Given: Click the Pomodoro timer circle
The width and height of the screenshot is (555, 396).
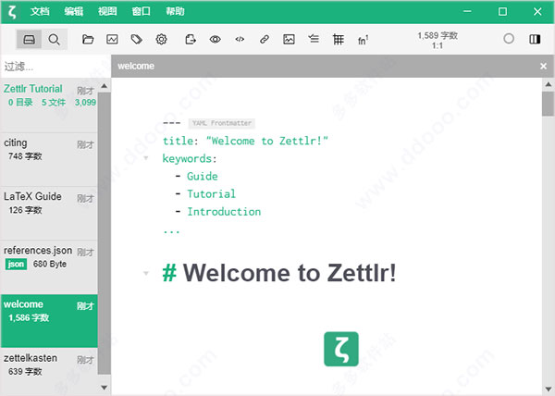Looking at the screenshot, I should 509,39.
